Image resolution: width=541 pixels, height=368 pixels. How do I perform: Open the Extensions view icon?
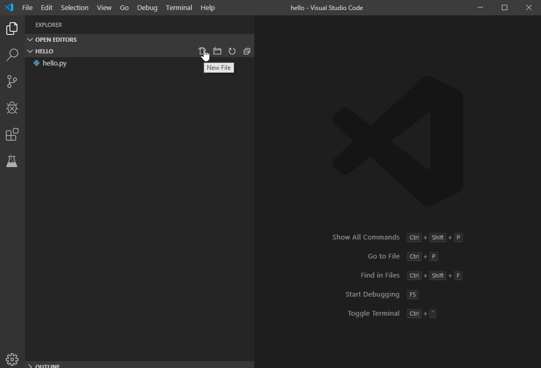click(12, 135)
